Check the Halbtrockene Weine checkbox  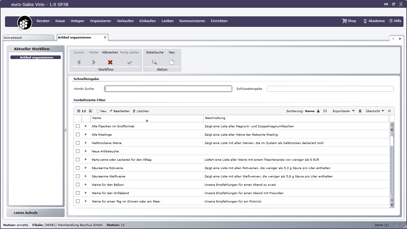point(78,143)
